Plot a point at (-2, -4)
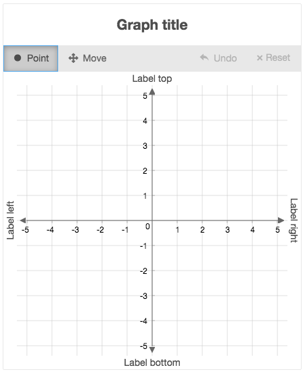Viewport: 305px width, 374px height. (x=102, y=321)
